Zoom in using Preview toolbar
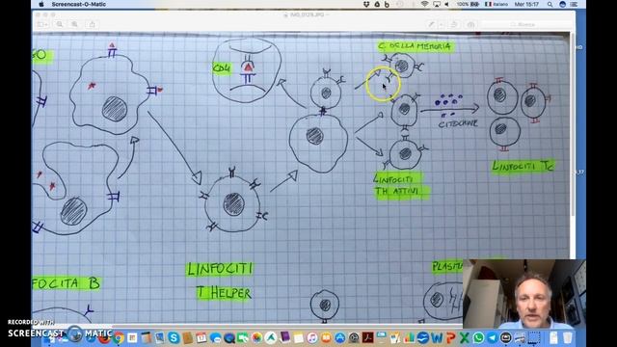 tap(74, 24)
